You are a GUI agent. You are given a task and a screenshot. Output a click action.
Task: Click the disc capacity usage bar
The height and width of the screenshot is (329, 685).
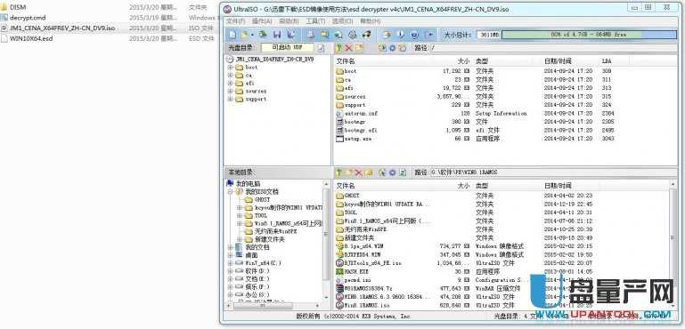pos(589,35)
